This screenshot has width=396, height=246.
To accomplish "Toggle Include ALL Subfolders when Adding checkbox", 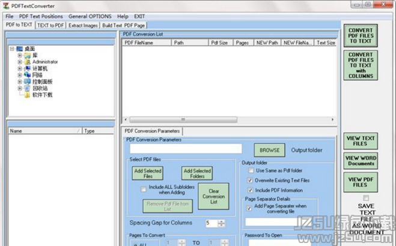I will coord(143,189).
